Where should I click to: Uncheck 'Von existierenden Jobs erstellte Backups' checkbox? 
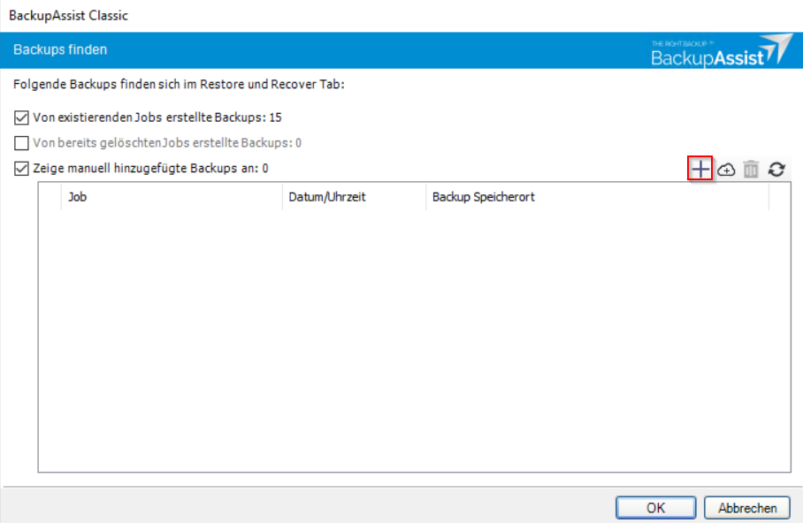pyautogui.click(x=22, y=117)
